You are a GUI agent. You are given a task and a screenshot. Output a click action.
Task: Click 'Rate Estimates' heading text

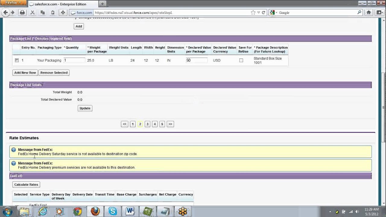[24, 138]
